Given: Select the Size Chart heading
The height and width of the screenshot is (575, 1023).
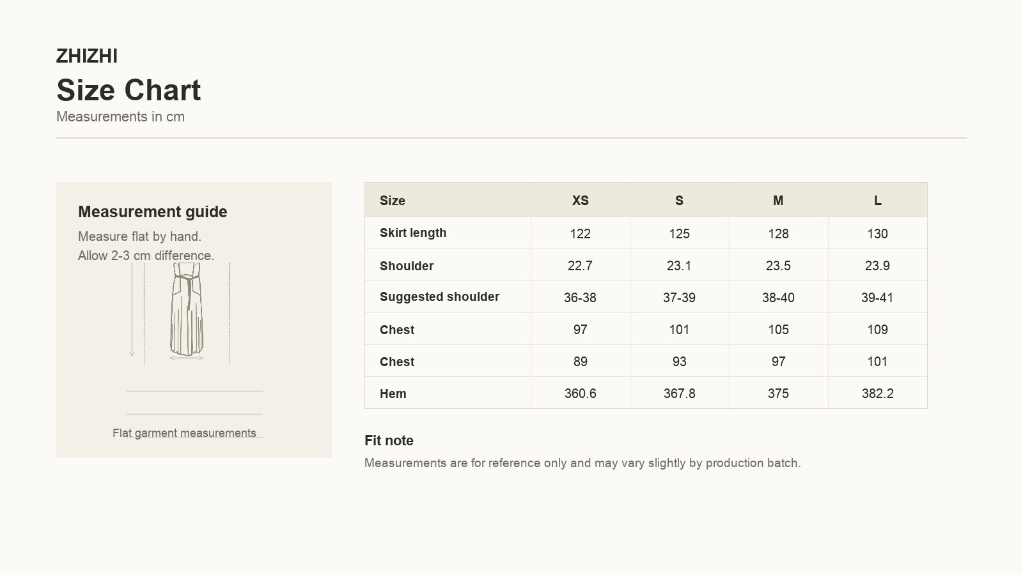Looking at the screenshot, I should click(129, 90).
